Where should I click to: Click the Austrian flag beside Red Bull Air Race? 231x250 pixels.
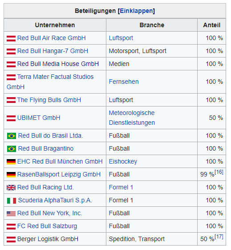(11, 38)
